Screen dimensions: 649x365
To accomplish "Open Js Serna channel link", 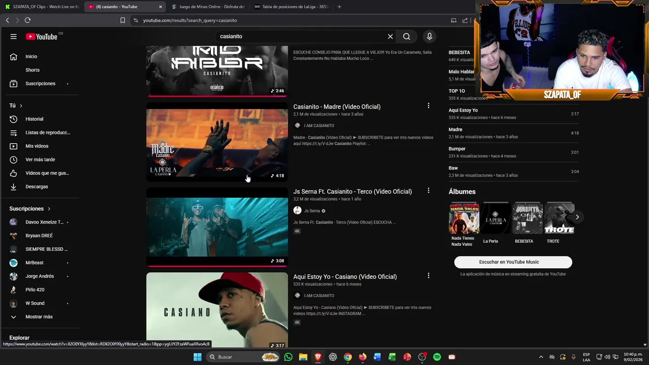I will [x=312, y=211].
